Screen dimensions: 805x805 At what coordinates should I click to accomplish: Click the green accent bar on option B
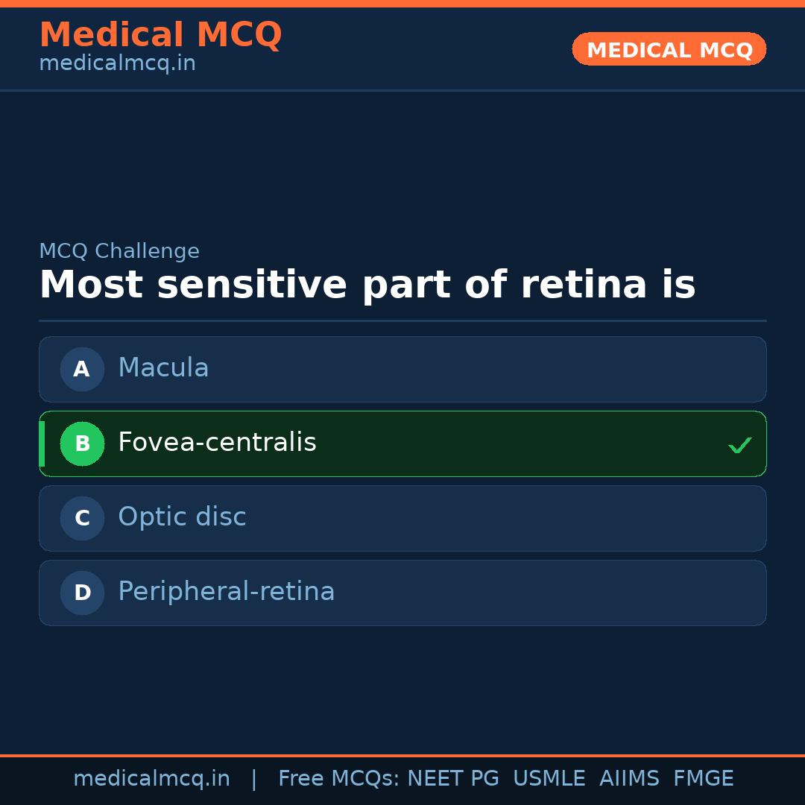(x=42, y=443)
